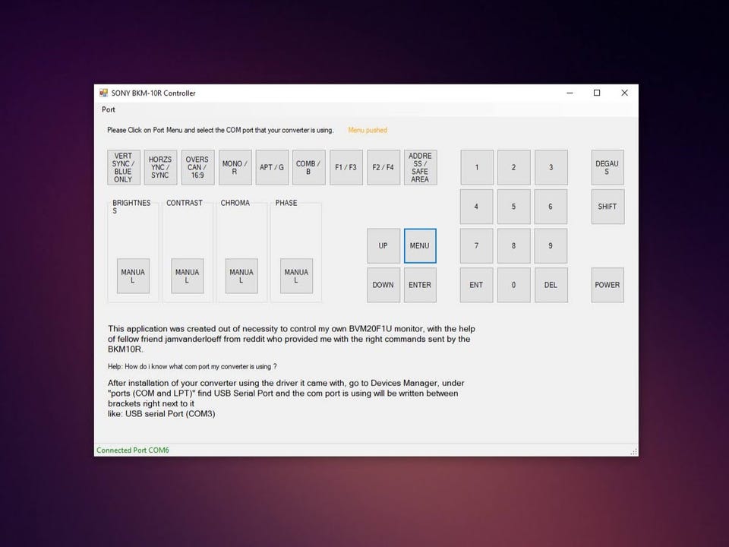This screenshot has height=547, width=729.
Task: Click the MONO / R button
Action: [235, 167]
